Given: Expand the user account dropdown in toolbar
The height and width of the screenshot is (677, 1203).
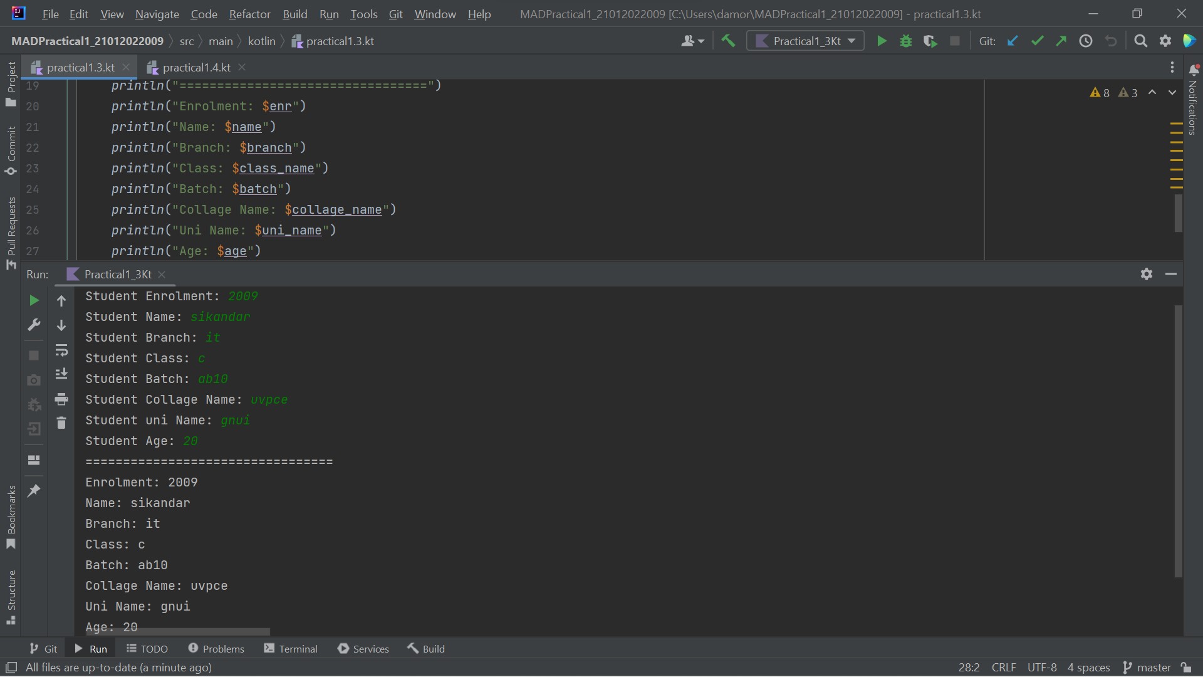Looking at the screenshot, I should (692, 41).
